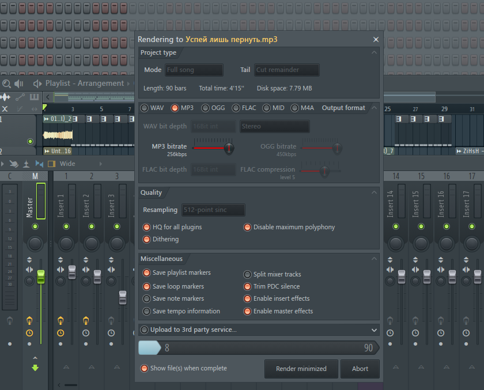This screenshot has width=484, height=390.
Task: Collapse the Quality section
Action: [374, 192]
